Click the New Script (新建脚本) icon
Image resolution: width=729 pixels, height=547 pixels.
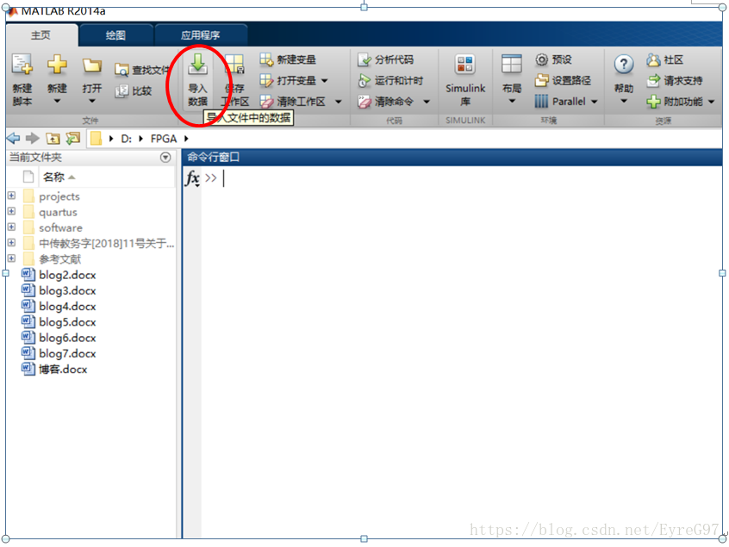(x=22, y=65)
